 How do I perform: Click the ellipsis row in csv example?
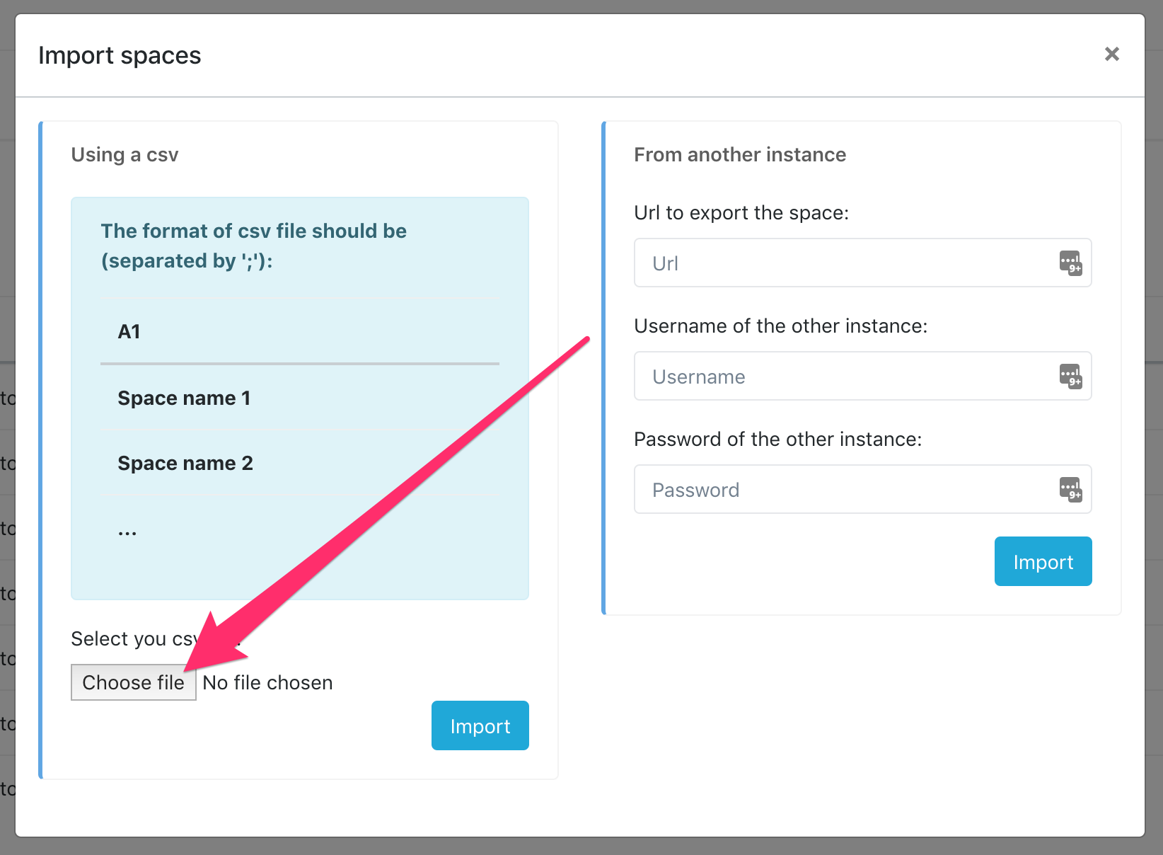click(x=300, y=528)
